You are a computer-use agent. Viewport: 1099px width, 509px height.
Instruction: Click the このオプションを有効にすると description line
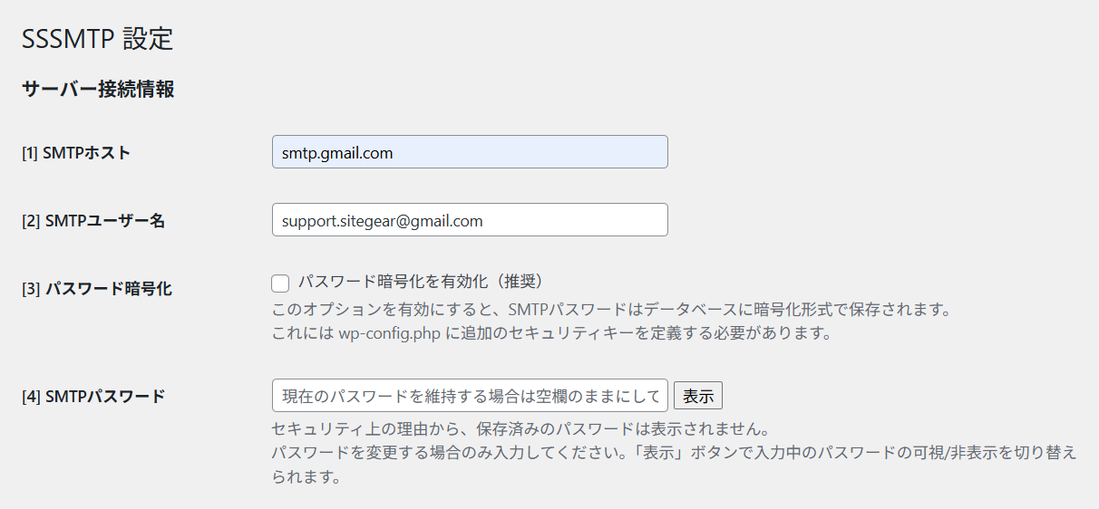click(610, 310)
